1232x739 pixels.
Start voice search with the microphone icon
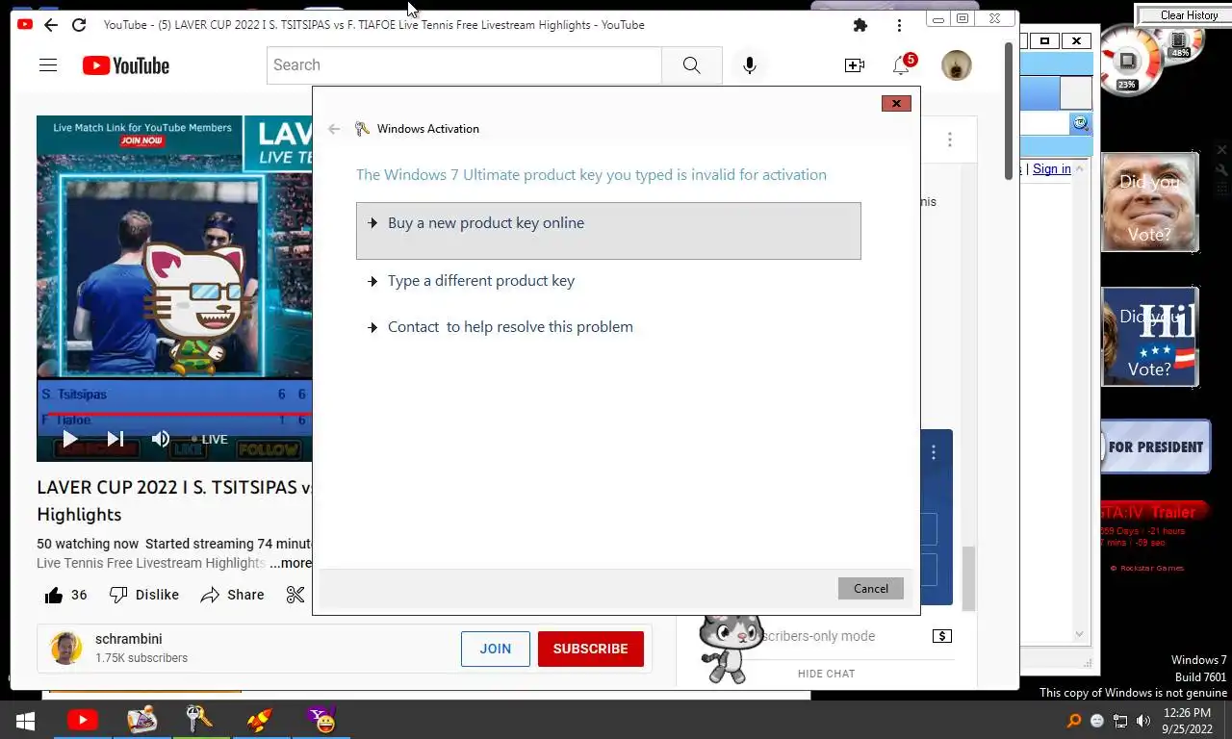(x=750, y=65)
